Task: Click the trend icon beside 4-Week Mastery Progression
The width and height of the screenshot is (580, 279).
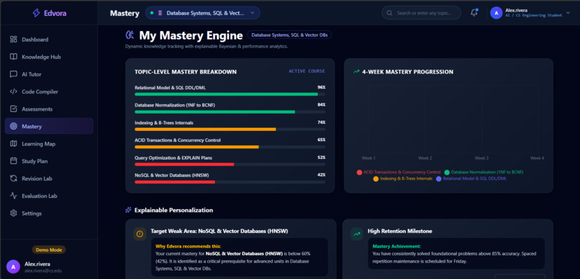Action: coord(356,72)
